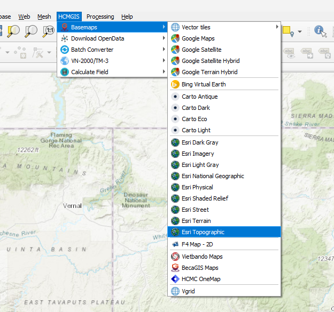The width and height of the screenshot is (334, 312).
Task: Open the Mesh menu
Action: tap(44, 17)
